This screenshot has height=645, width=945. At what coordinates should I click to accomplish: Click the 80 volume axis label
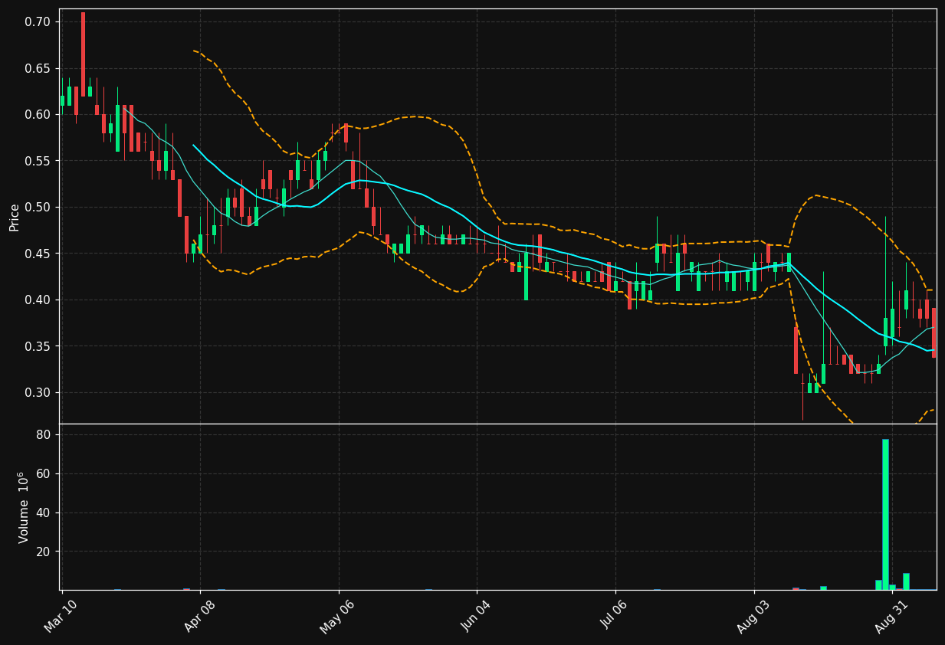click(43, 434)
